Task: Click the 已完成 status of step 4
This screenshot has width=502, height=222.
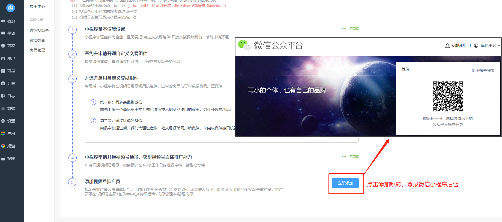Action: pos(351,156)
